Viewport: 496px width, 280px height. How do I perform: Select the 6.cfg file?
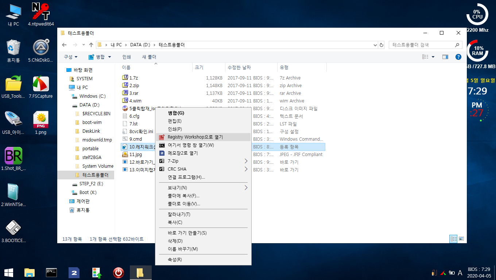[x=134, y=116]
